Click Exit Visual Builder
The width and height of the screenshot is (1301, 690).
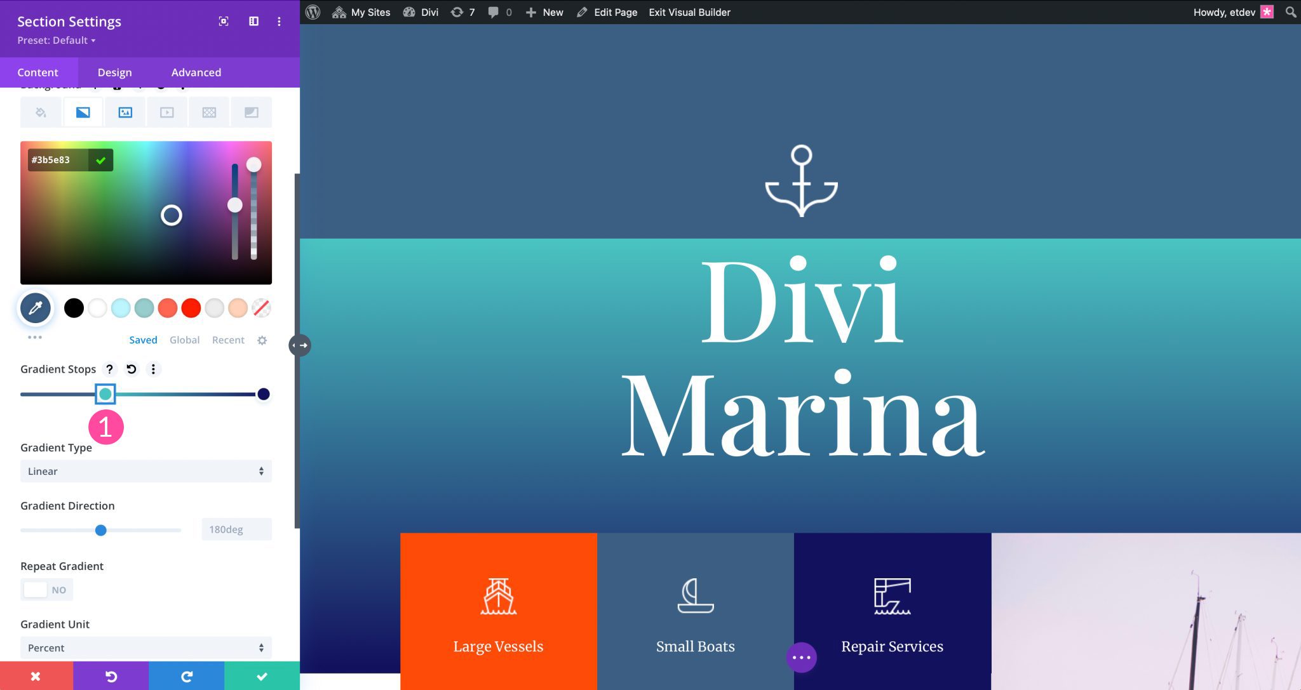(689, 12)
